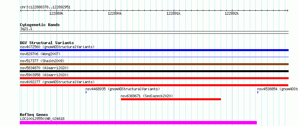The width and height of the screenshot is (298, 126).
Task: Click the black nsv5834870 variant bar
Action: (x=154, y=71)
